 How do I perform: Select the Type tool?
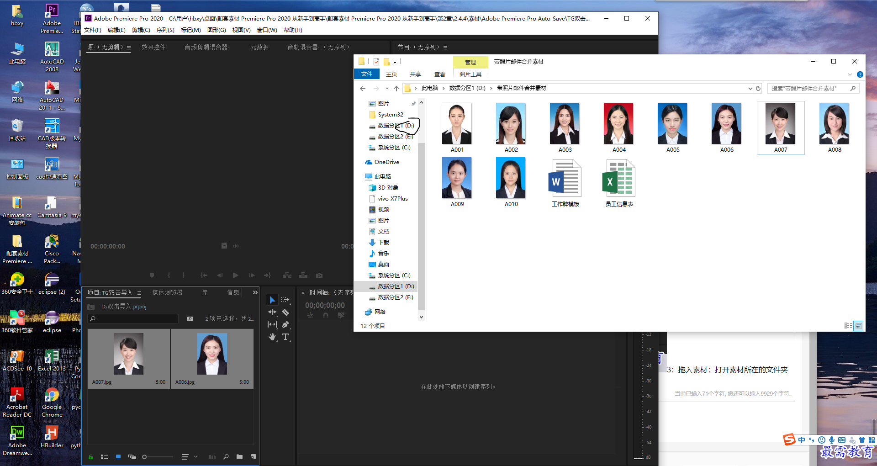[285, 337]
